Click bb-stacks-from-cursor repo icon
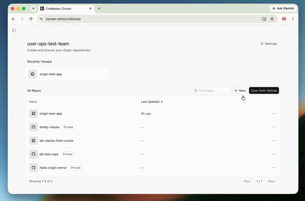305x201 pixels. (34, 141)
